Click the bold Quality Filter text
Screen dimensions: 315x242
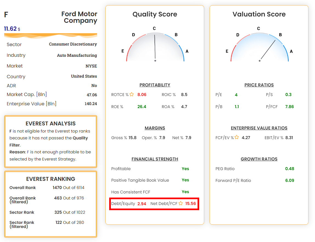click(49, 142)
